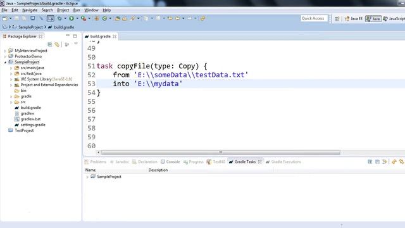Viewport: 405px width, 228px height.
Task: Switch to the Gradle Executions tab
Action: (283, 162)
